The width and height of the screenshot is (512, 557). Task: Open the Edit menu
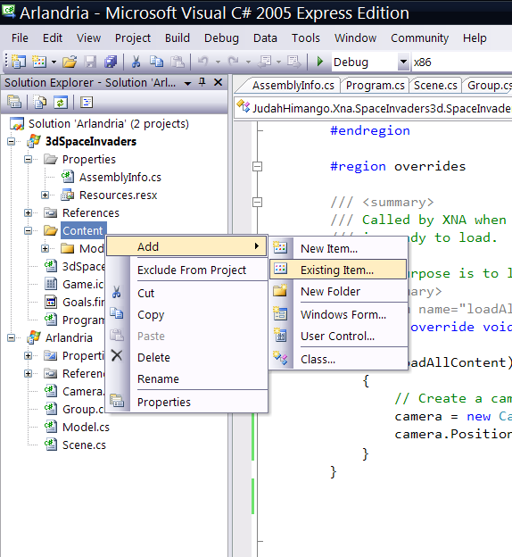tap(53, 38)
